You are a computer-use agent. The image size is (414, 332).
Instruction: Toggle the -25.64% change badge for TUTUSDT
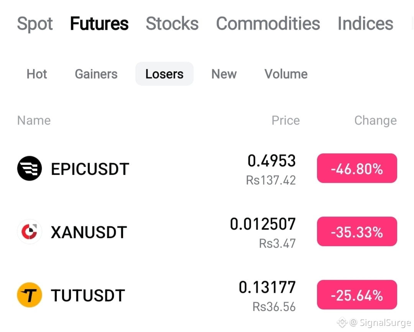point(357,295)
